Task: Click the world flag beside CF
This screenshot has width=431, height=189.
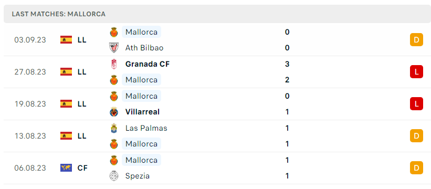Action: click(66, 168)
